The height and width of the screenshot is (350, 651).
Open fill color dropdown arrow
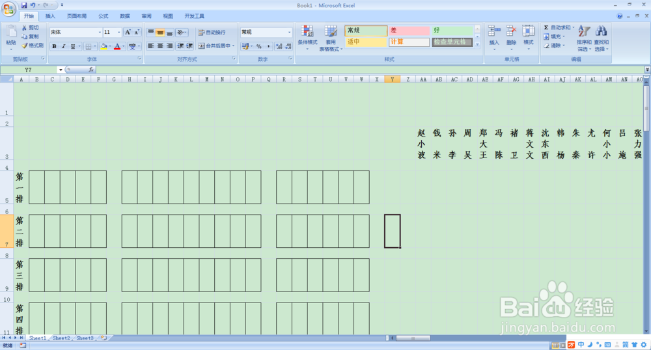pos(110,46)
